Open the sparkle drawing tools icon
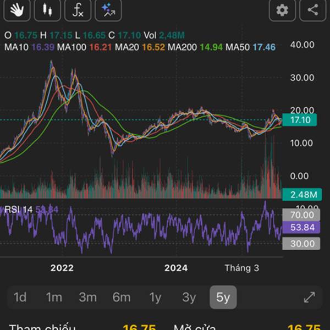Viewport: 330px width, 330px height. click(x=108, y=10)
